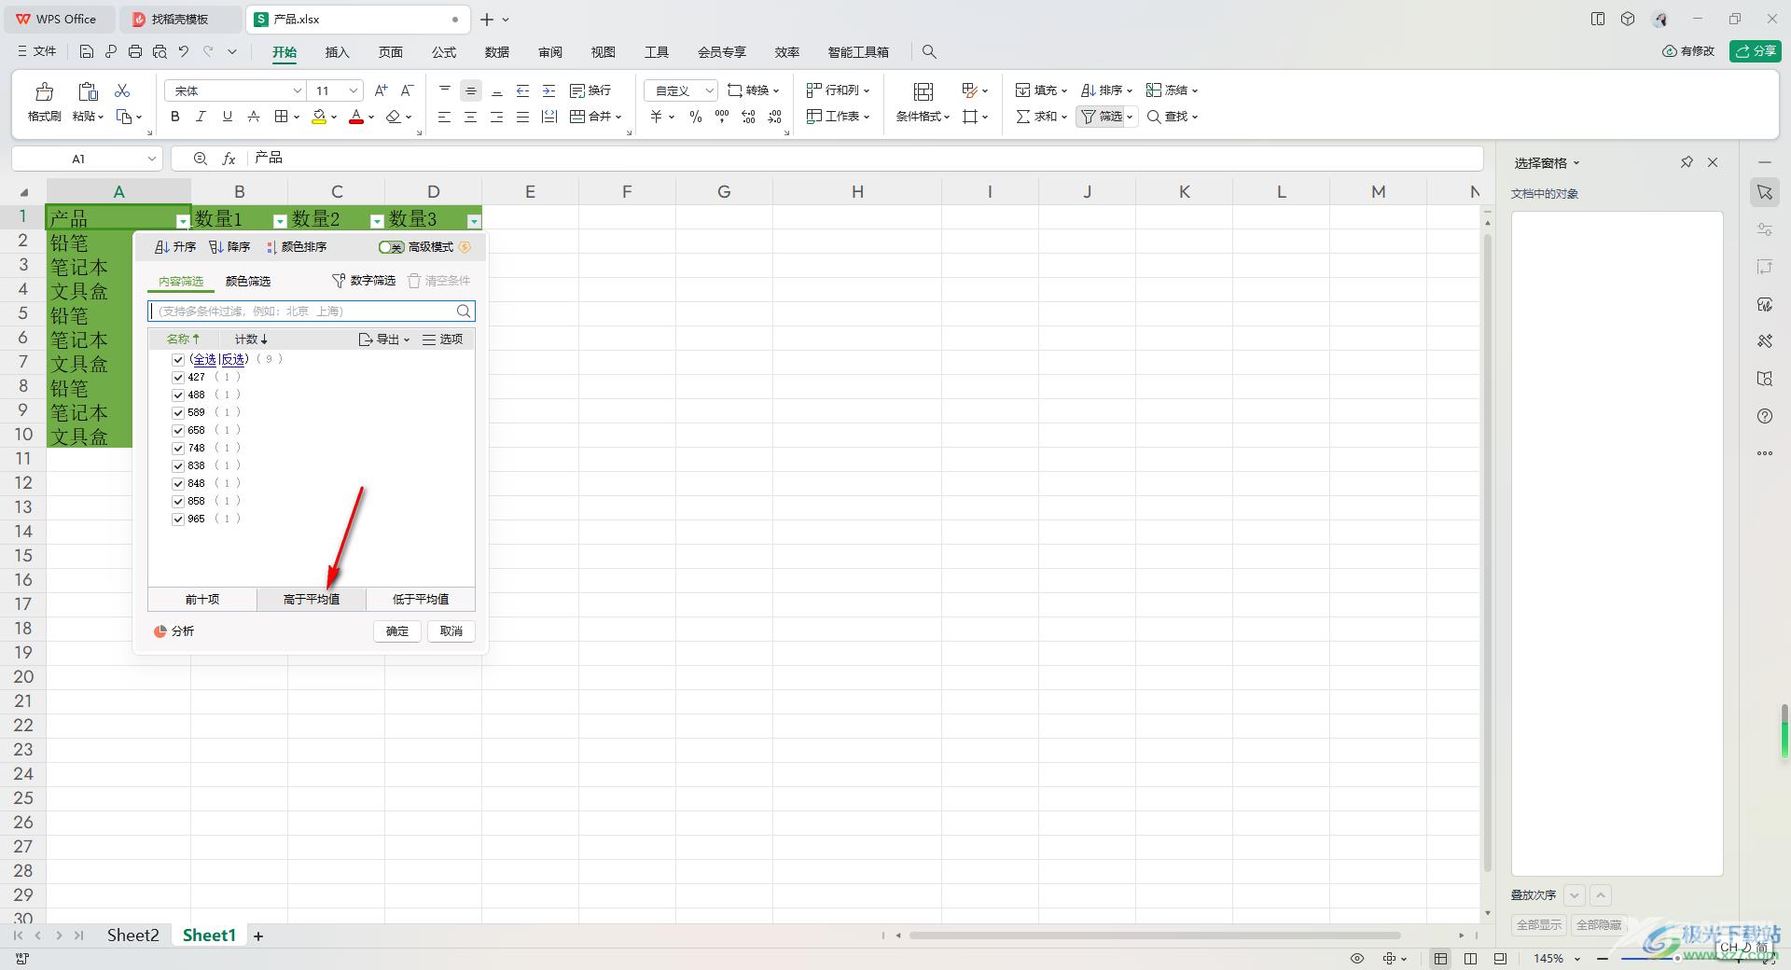Screen dimensions: 1791x970
Task: Apply strikethrough formatting
Action: (253, 117)
